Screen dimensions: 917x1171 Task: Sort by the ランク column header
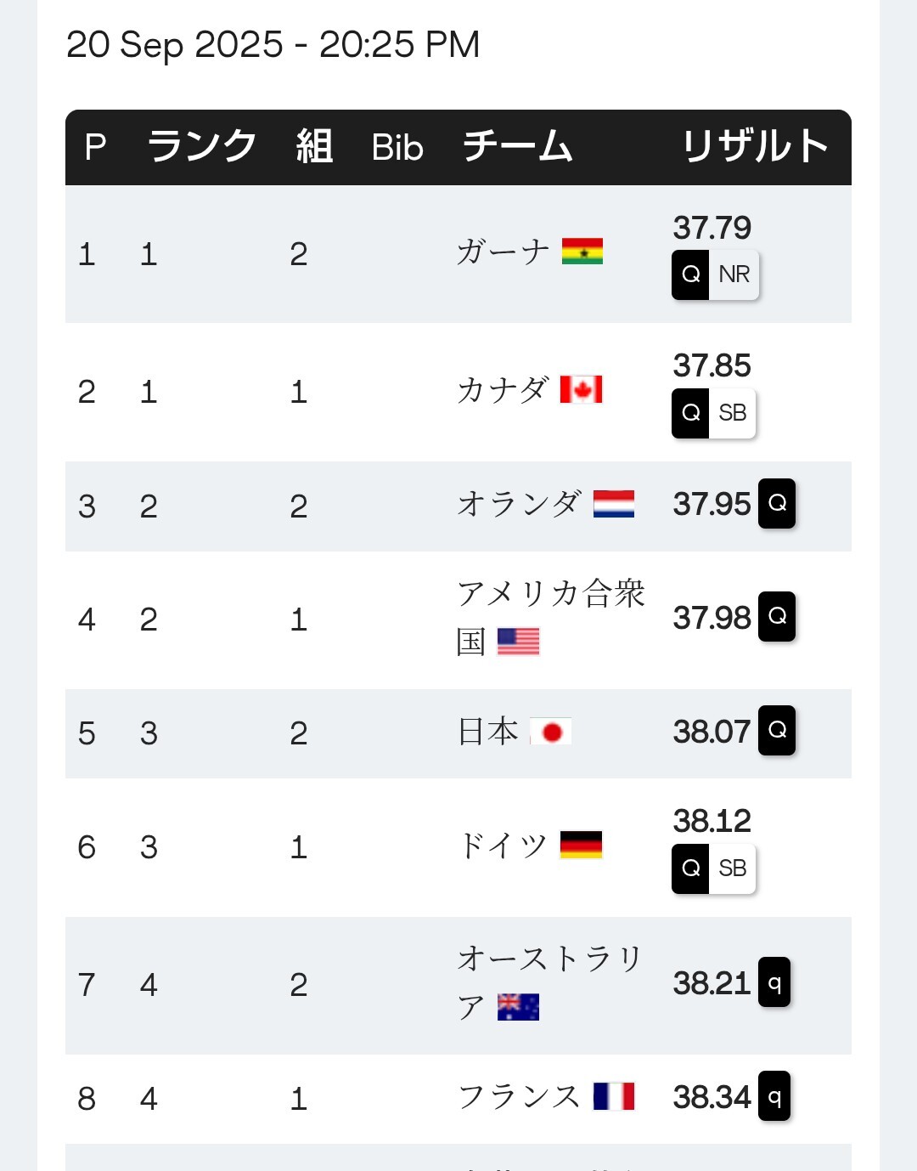point(201,147)
